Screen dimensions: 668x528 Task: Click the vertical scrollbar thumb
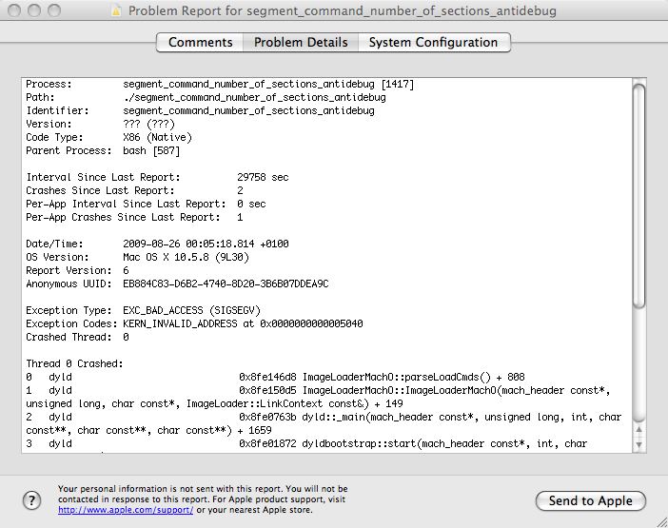tap(639, 195)
